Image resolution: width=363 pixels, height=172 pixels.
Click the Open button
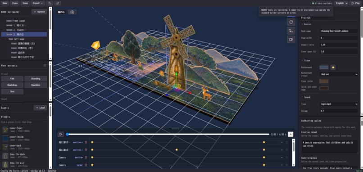point(15,3)
